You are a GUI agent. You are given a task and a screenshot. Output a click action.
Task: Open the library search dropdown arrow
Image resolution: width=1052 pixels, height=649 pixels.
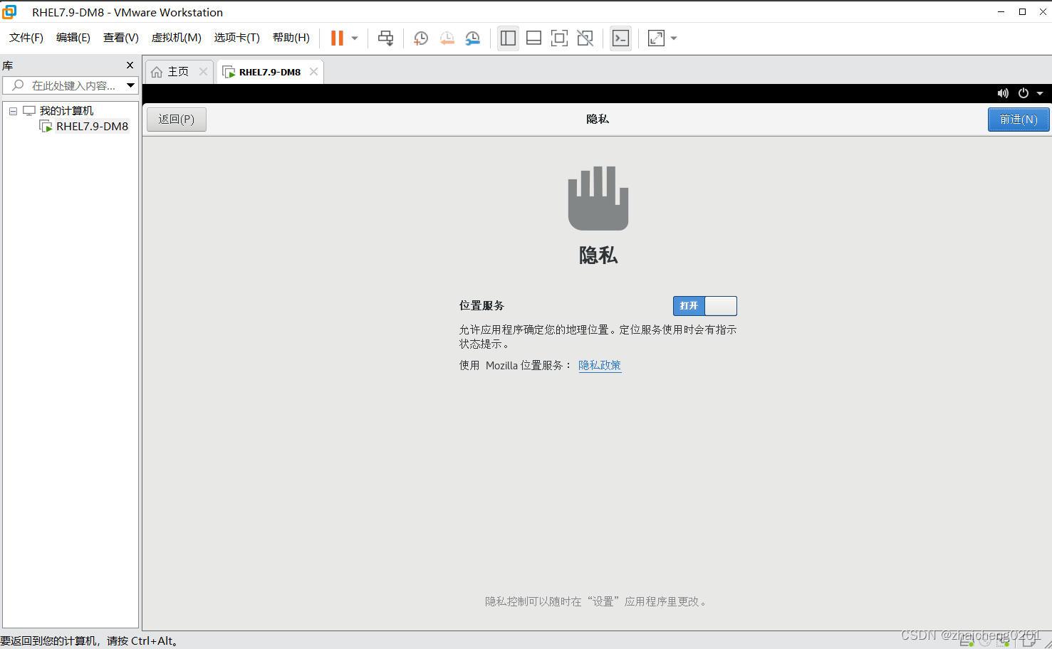pos(130,85)
